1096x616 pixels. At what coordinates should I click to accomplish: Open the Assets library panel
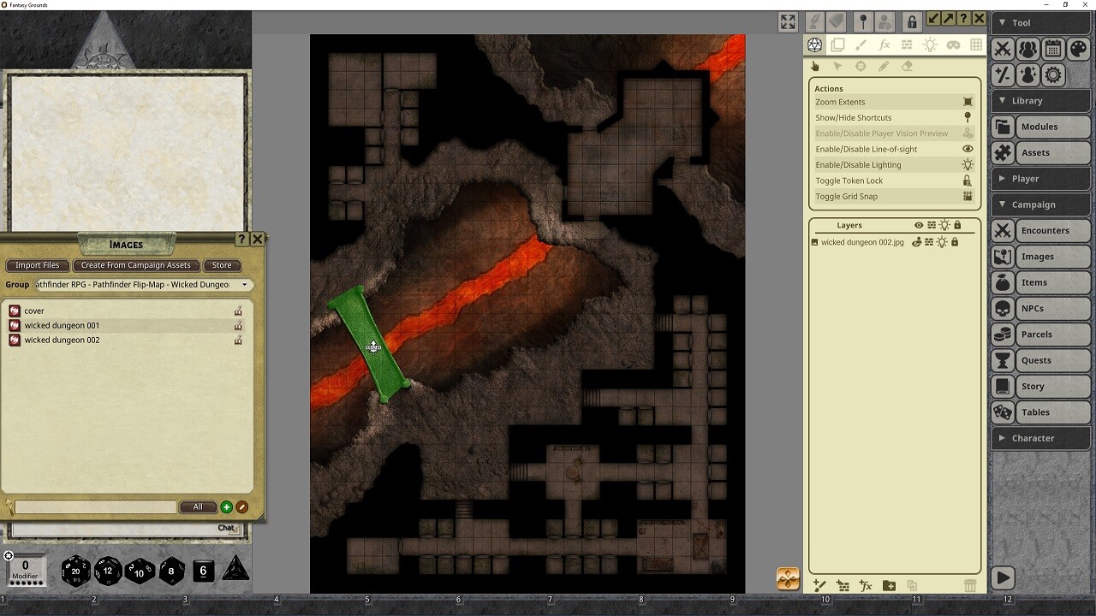(1040, 152)
